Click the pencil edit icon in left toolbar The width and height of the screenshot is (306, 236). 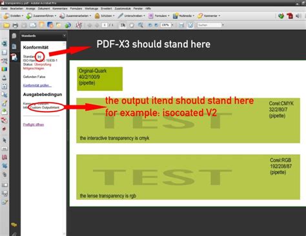click(5, 103)
